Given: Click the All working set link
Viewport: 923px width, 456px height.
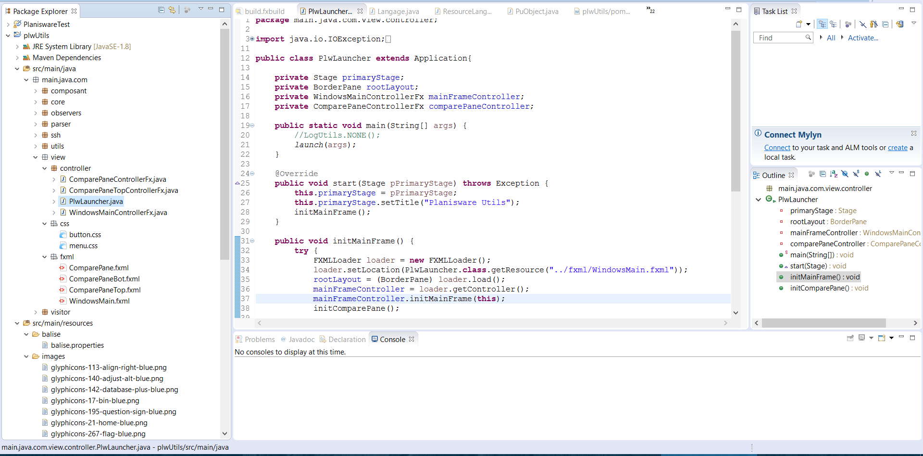Looking at the screenshot, I should point(831,38).
